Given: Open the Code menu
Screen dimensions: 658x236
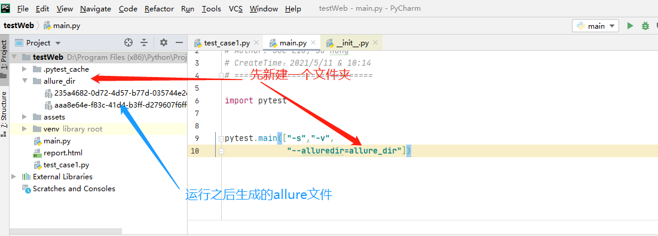Looking at the screenshot, I should click(x=127, y=8).
